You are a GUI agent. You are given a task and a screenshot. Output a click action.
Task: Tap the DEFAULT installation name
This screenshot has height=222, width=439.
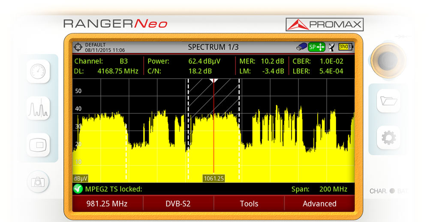96,44
